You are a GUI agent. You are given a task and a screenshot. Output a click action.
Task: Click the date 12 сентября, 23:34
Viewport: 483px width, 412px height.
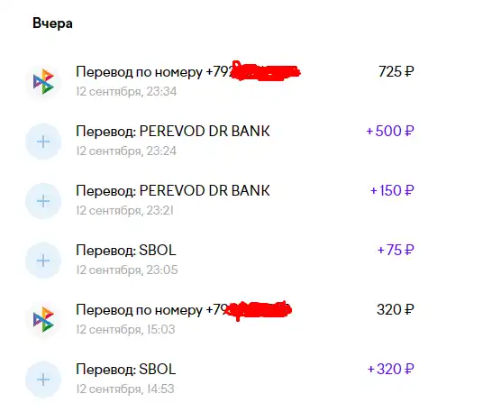click(x=126, y=92)
